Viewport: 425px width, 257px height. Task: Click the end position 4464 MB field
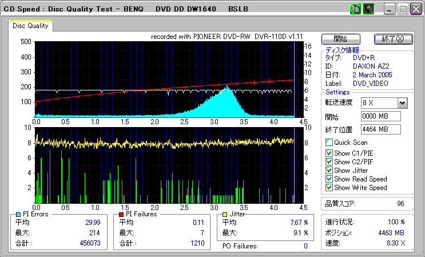[x=381, y=129]
